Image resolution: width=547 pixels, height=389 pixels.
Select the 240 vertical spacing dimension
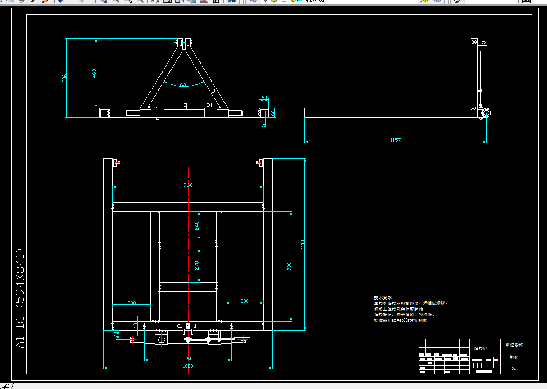(x=197, y=225)
